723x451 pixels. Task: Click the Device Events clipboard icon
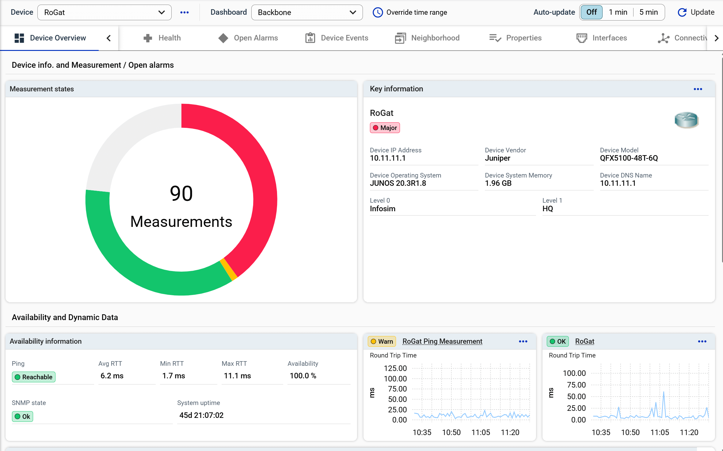pyautogui.click(x=310, y=38)
